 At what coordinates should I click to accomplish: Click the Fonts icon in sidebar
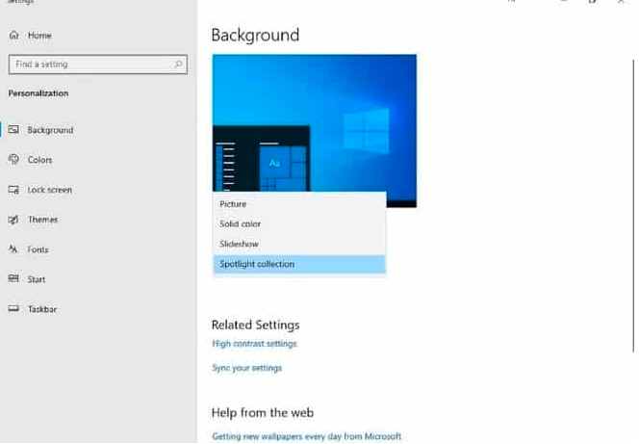[x=13, y=249]
